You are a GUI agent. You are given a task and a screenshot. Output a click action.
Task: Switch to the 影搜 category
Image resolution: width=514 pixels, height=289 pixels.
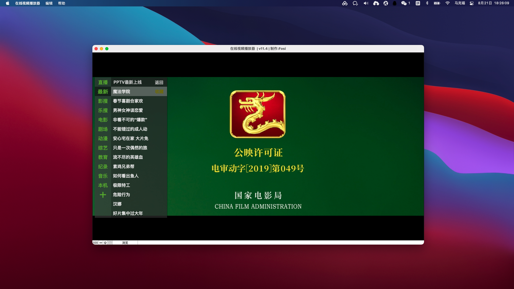(103, 101)
